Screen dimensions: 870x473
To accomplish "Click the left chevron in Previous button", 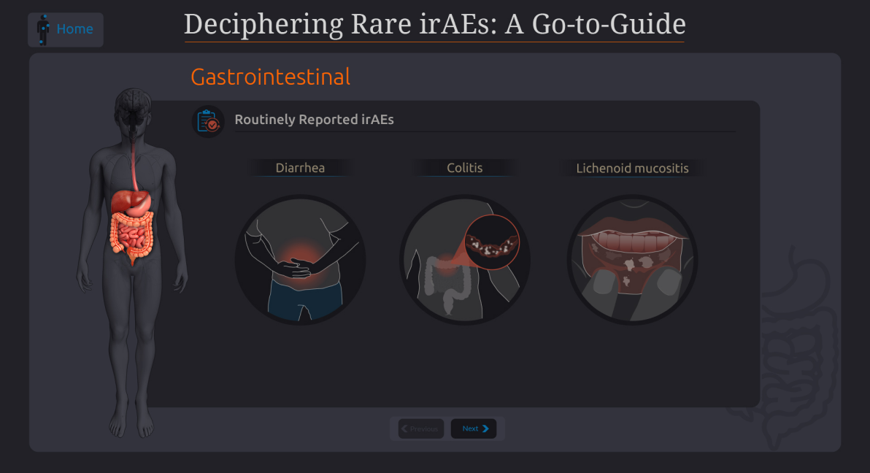I will coord(405,428).
